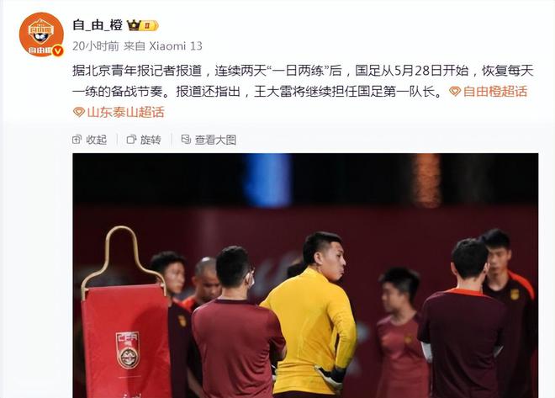Viewport: 555px width, 398px height.
Task: Open the 山东泰山超话 topic link
Action: coord(125,112)
